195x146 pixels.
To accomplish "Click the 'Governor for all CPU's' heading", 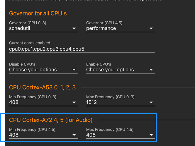I will pyautogui.click(x=38, y=13).
